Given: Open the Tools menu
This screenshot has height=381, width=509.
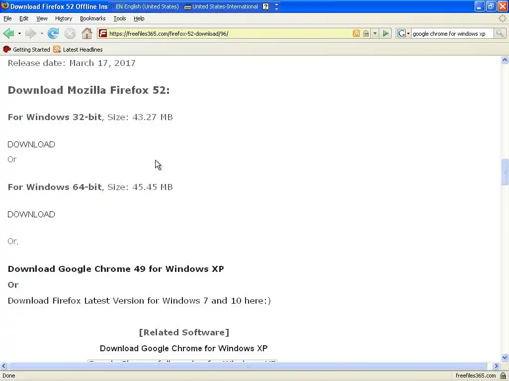Looking at the screenshot, I should coord(119,18).
